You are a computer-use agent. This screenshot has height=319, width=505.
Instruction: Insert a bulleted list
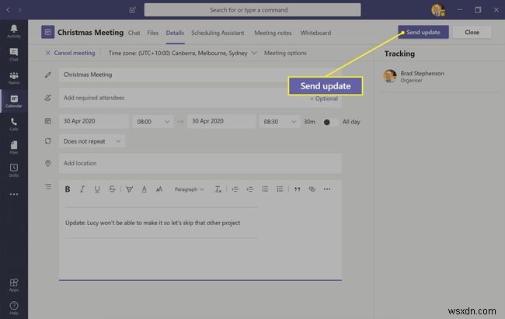(265, 189)
